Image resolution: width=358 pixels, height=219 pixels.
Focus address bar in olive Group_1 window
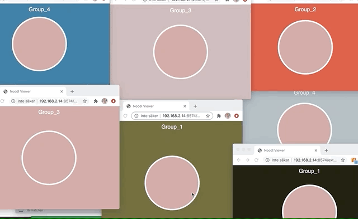click(x=172, y=116)
